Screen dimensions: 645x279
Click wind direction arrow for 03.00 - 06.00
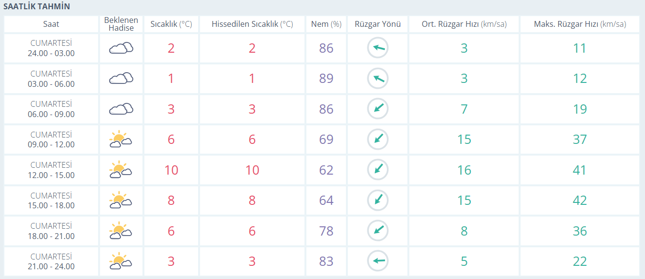(378, 79)
